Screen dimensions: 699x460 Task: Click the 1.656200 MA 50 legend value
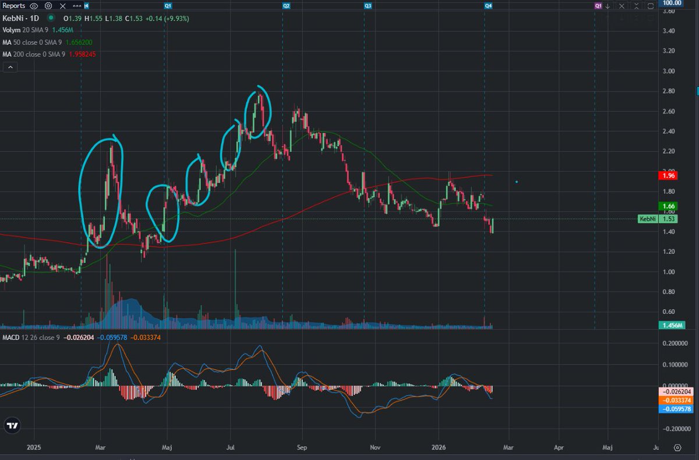(79, 42)
